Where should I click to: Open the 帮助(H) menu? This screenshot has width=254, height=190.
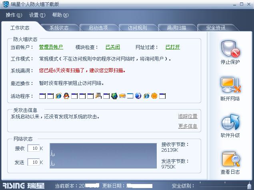click(60, 15)
